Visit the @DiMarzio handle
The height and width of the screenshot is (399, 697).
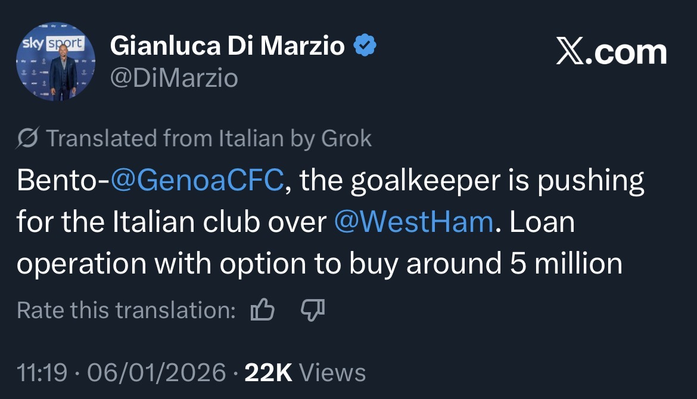pyautogui.click(x=174, y=77)
